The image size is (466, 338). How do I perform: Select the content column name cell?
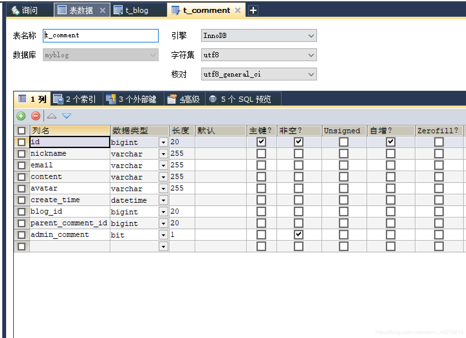coord(70,177)
